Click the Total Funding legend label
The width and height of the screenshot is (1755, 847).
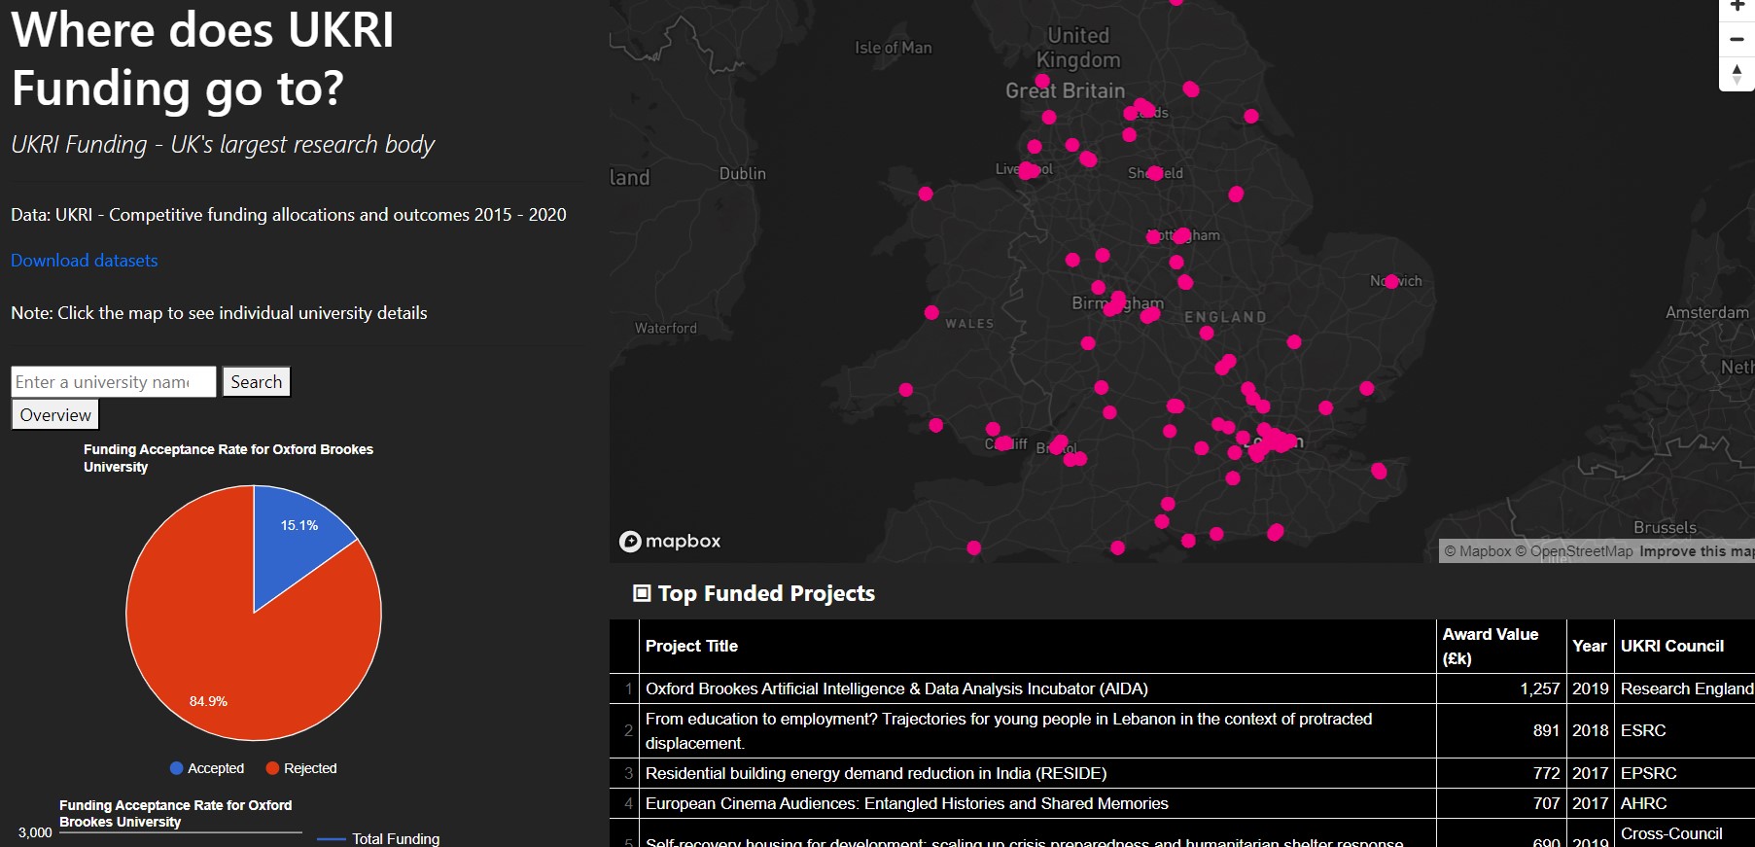point(396,839)
